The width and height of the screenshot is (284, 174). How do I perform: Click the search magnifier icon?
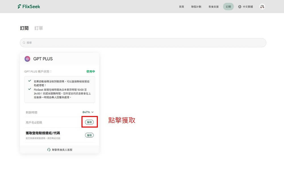pyautogui.click(x=24, y=43)
